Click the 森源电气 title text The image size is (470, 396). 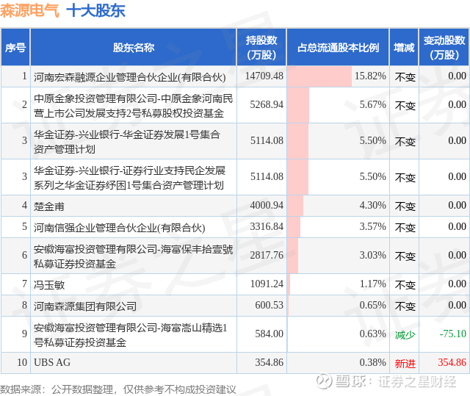tap(29, 10)
